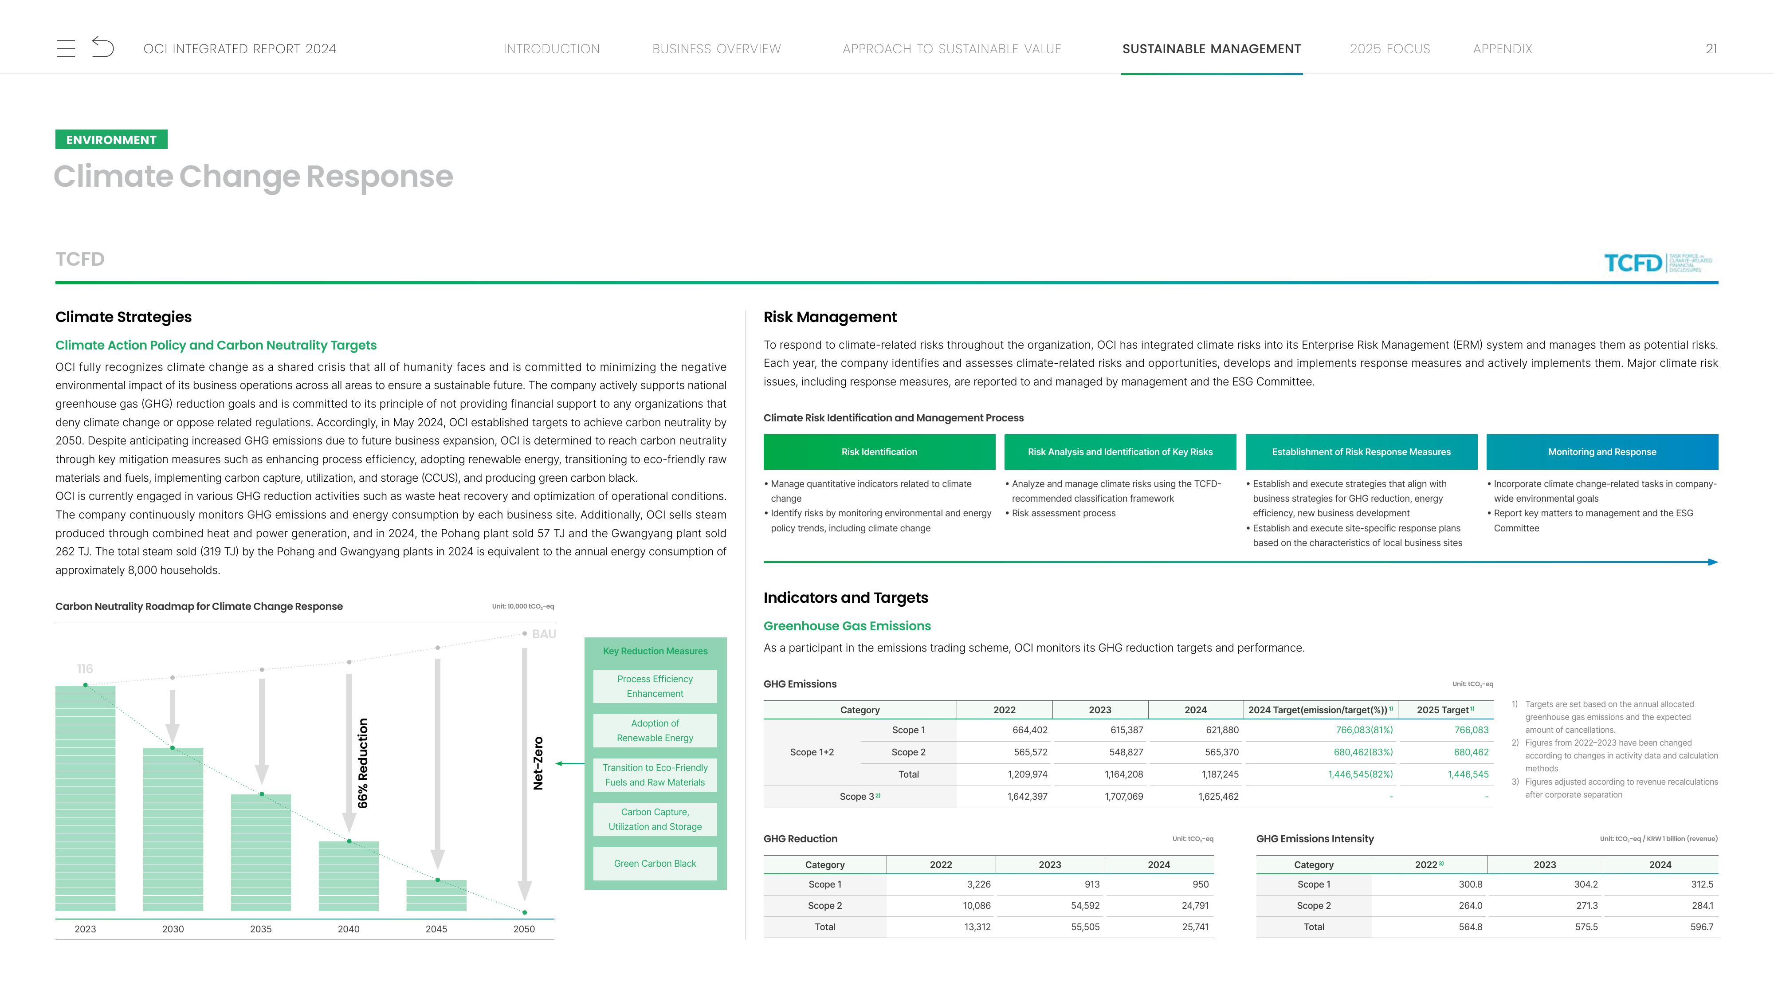
Task: Select Process Efficiency Enhancement measure
Action: (x=655, y=686)
